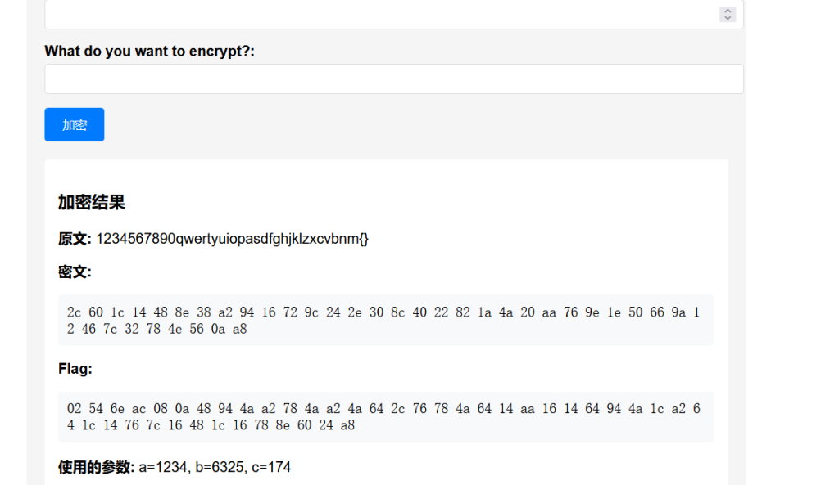Image resolution: width=839 pixels, height=485 pixels.
Task: Click the ciphertext line starting with '2c 60 1c'
Action: pyautogui.click(x=383, y=312)
